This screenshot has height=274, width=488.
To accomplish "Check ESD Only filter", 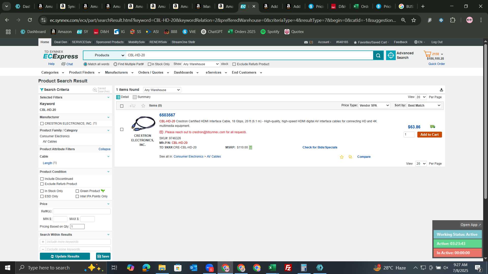I will pyautogui.click(x=42, y=196).
